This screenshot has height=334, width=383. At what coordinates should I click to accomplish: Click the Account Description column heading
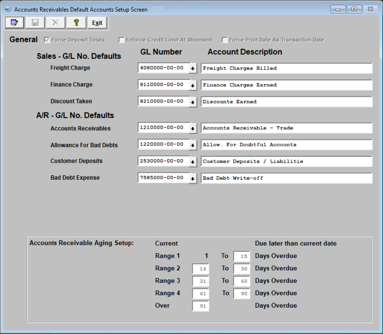pos(245,52)
